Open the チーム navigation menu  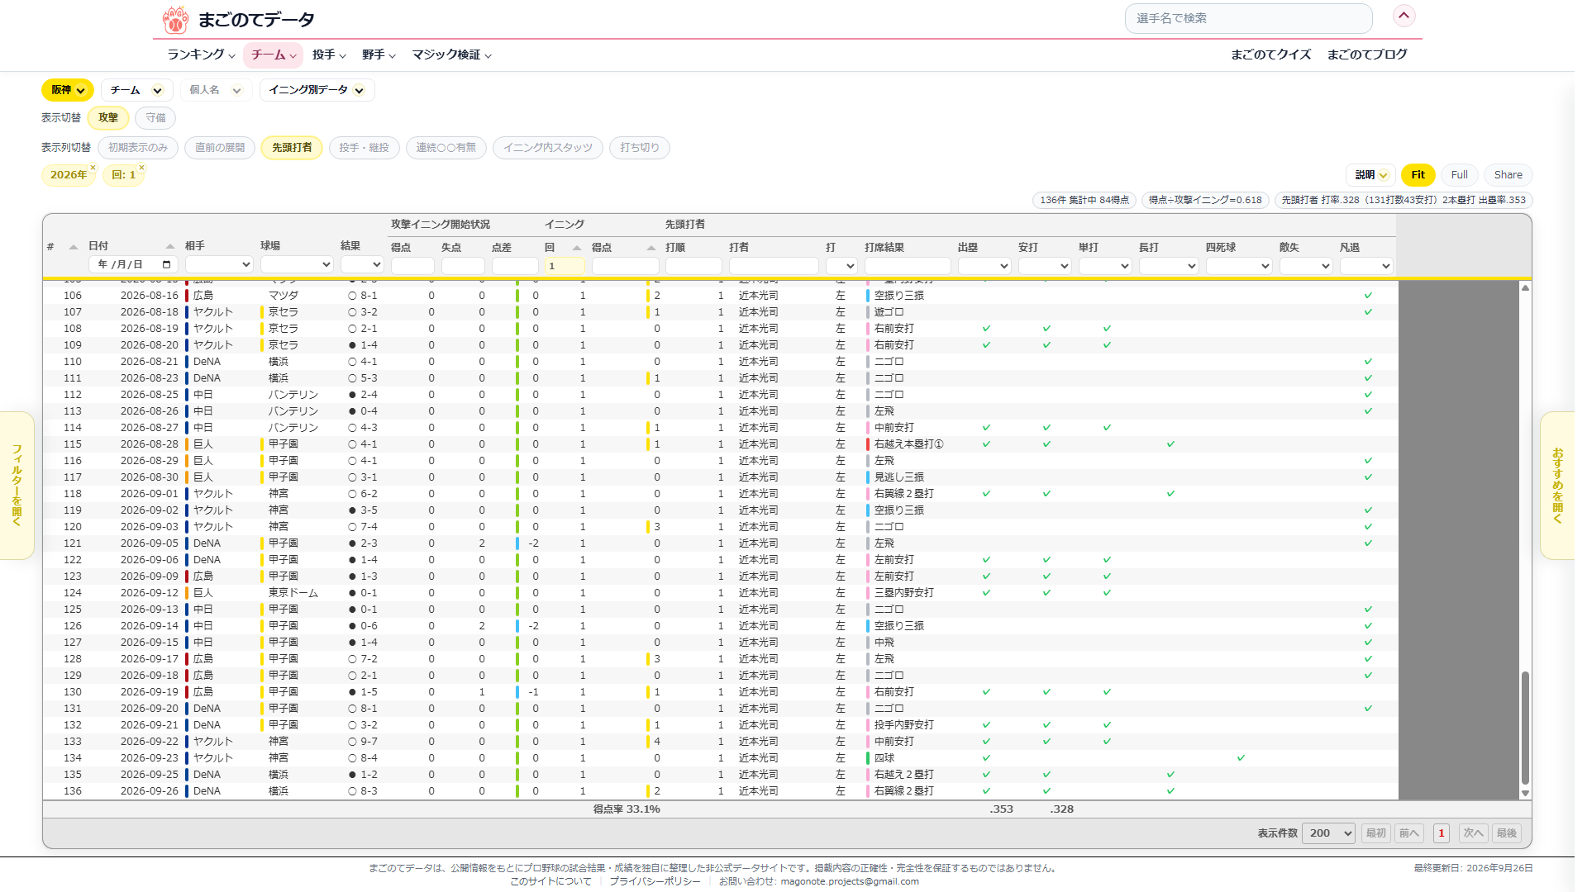[274, 55]
